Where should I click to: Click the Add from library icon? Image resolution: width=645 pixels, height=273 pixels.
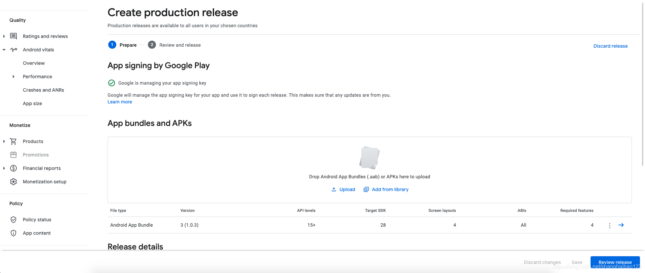tap(366, 189)
